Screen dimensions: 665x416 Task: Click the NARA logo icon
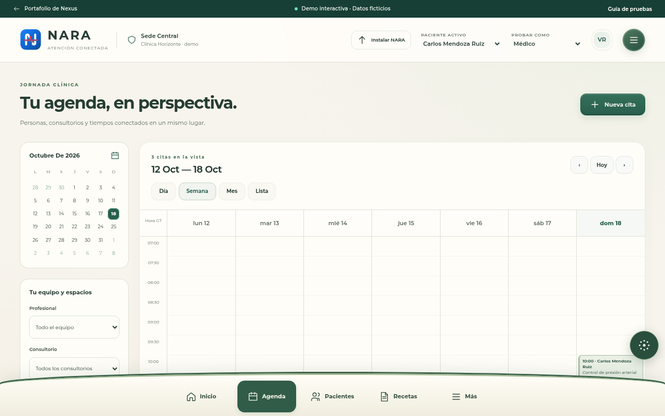click(31, 40)
